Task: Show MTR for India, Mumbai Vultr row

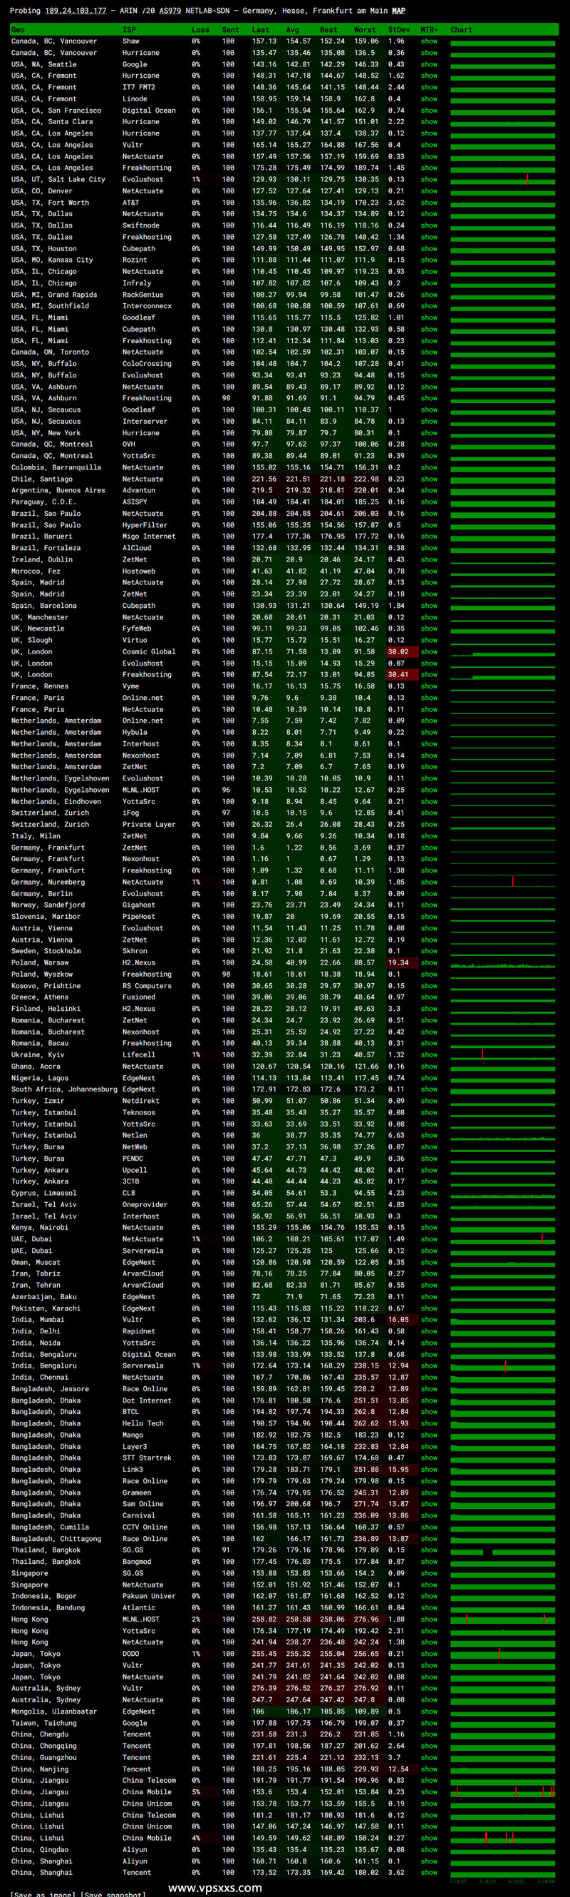Action: pyautogui.click(x=429, y=1321)
